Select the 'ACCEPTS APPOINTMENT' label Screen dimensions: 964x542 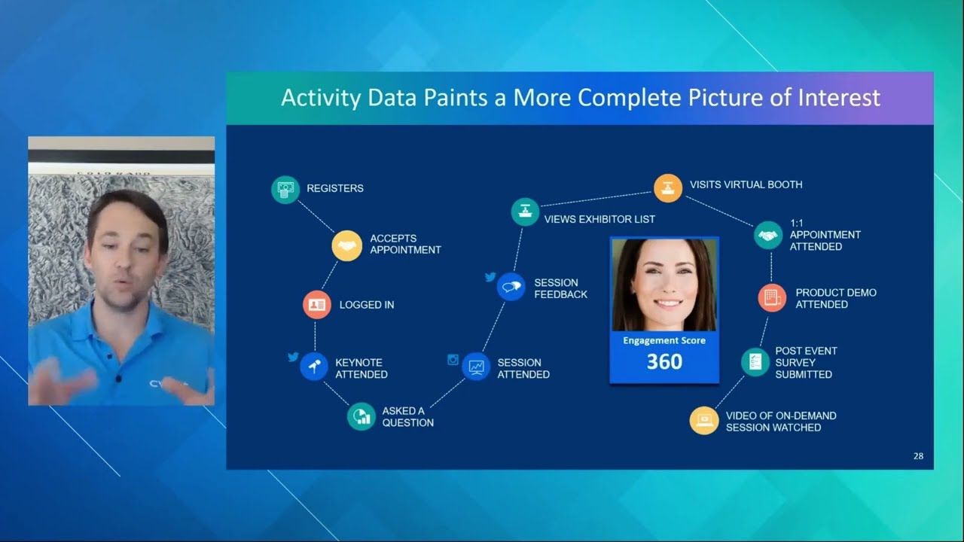(x=405, y=244)
